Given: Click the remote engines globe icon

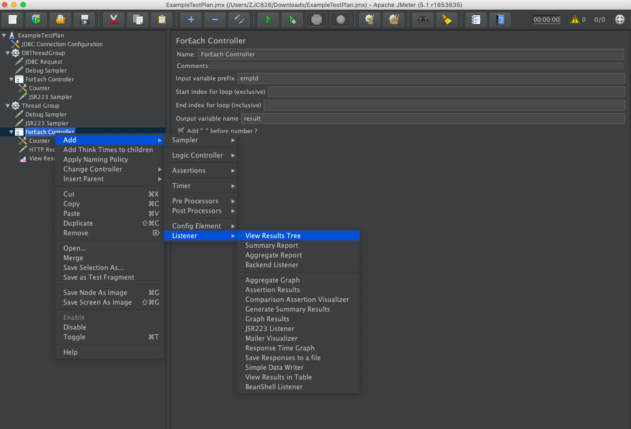Looking at the screenshot, I should pos(619,19).
